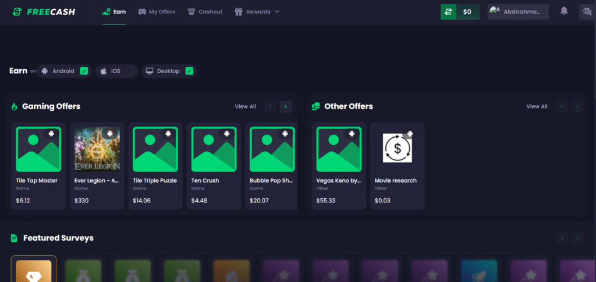Open Tile Triple Puzzle offer thumbnail

155,149
